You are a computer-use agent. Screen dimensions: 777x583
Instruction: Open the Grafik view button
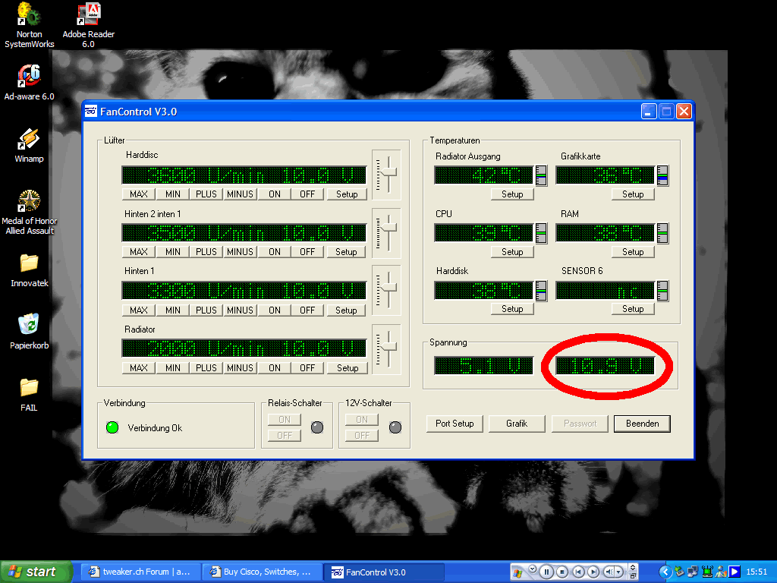click(517, 424)
